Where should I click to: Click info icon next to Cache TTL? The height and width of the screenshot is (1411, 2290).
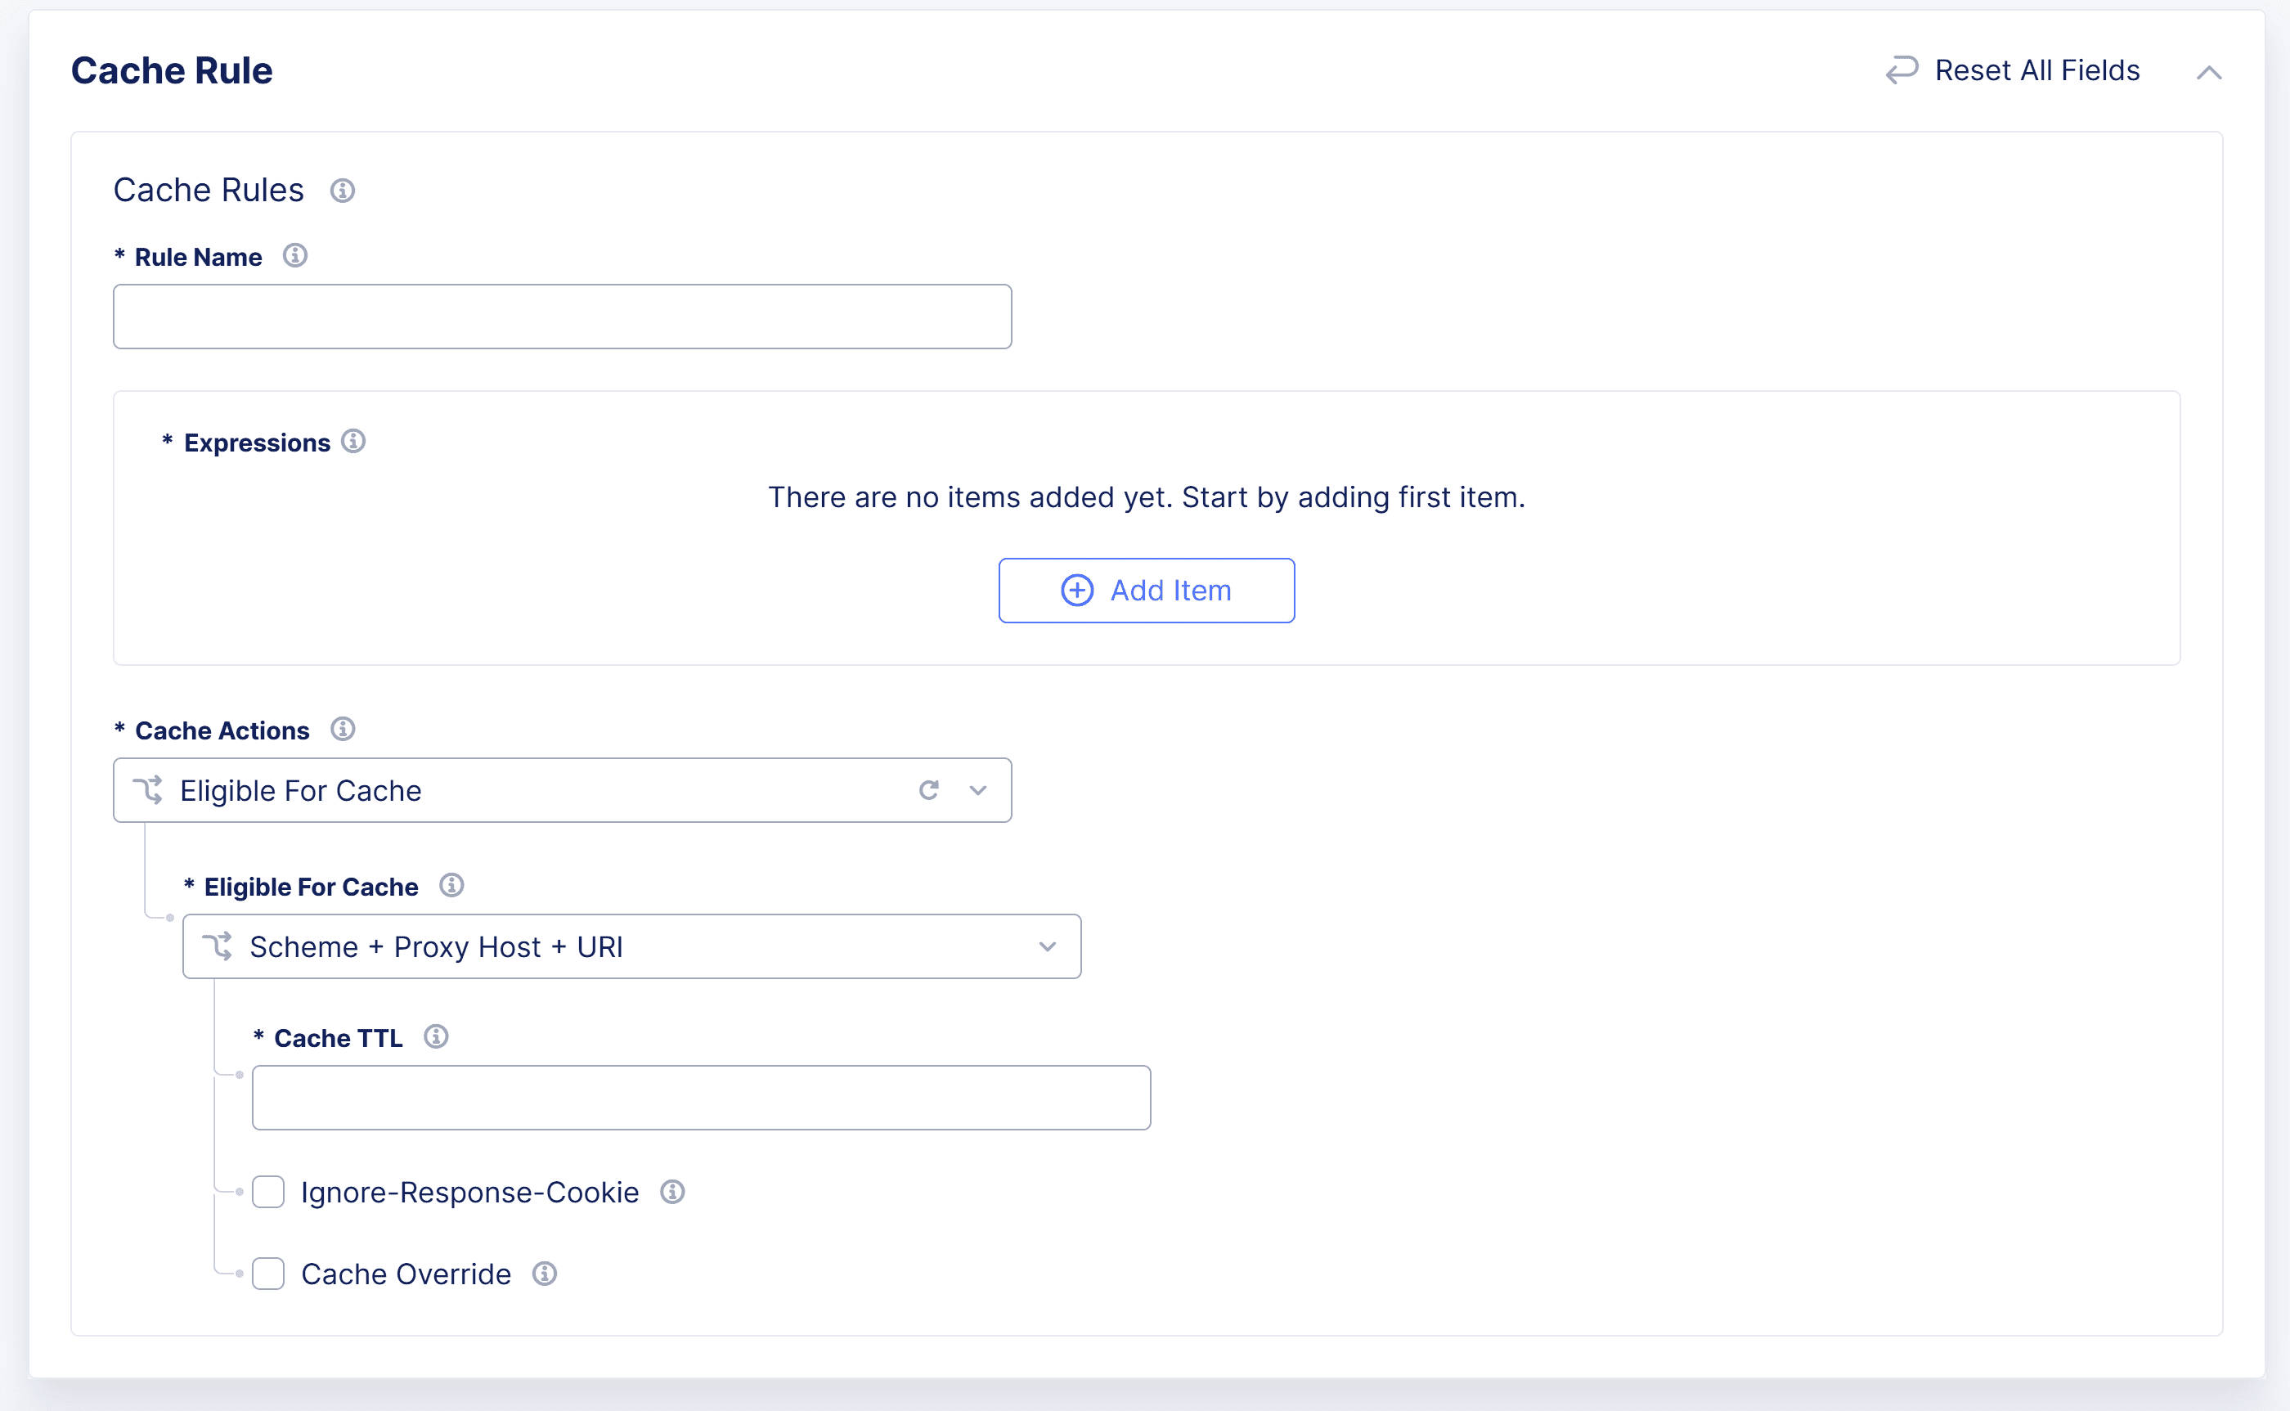(436, 1037)
